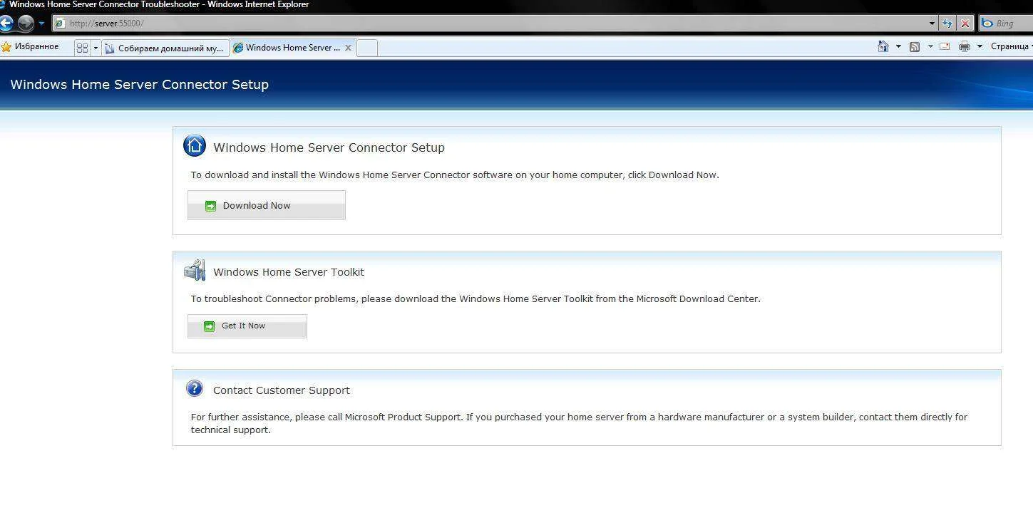Viewport: 1033px width, 530px height.
Task: Click the Internet Explorer icon on the active tab
Action: (x=238, y=48)
